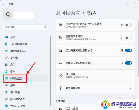Click the gamepad icon for 游戏
Image resolution: width=139 pixels, height=110 pixels.
click(6, 85)
